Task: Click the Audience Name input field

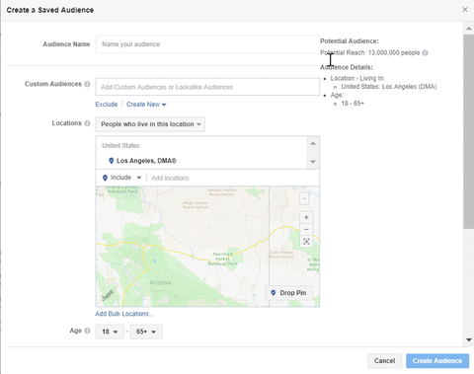Action: point(207,44)
